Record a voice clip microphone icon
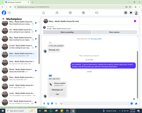The image size is (142, 113). click(44, 104)
